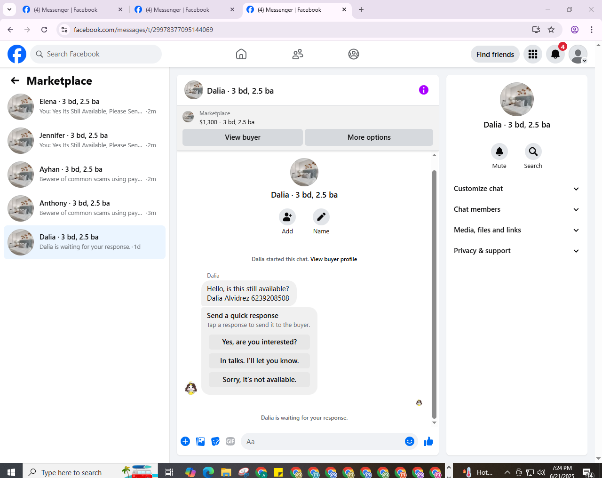Click the View buyer button
The image size is (602, 478).
point(243,137)
